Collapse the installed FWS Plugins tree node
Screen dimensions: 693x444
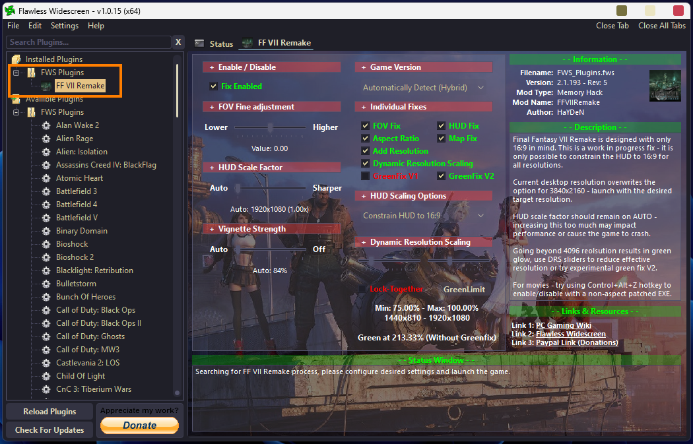(16, 73)
